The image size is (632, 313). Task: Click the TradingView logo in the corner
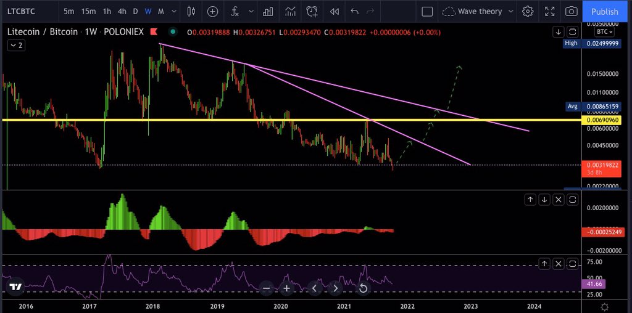[x=15, y=287]
